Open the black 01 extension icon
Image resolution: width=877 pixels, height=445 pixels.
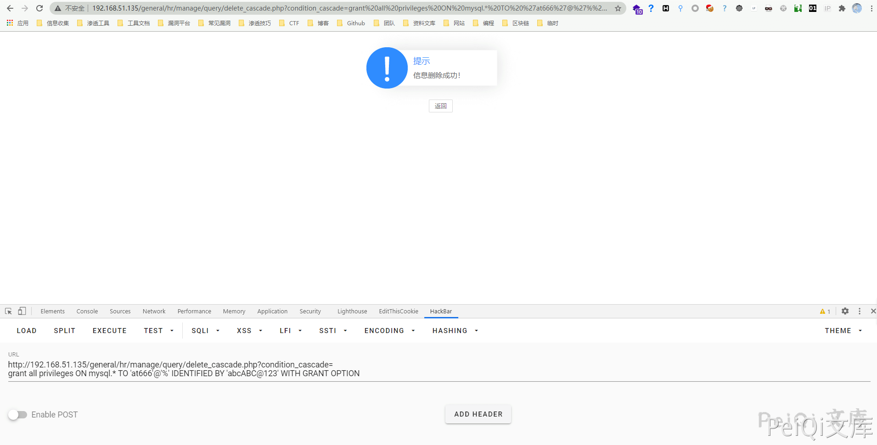tap(813, 8)
